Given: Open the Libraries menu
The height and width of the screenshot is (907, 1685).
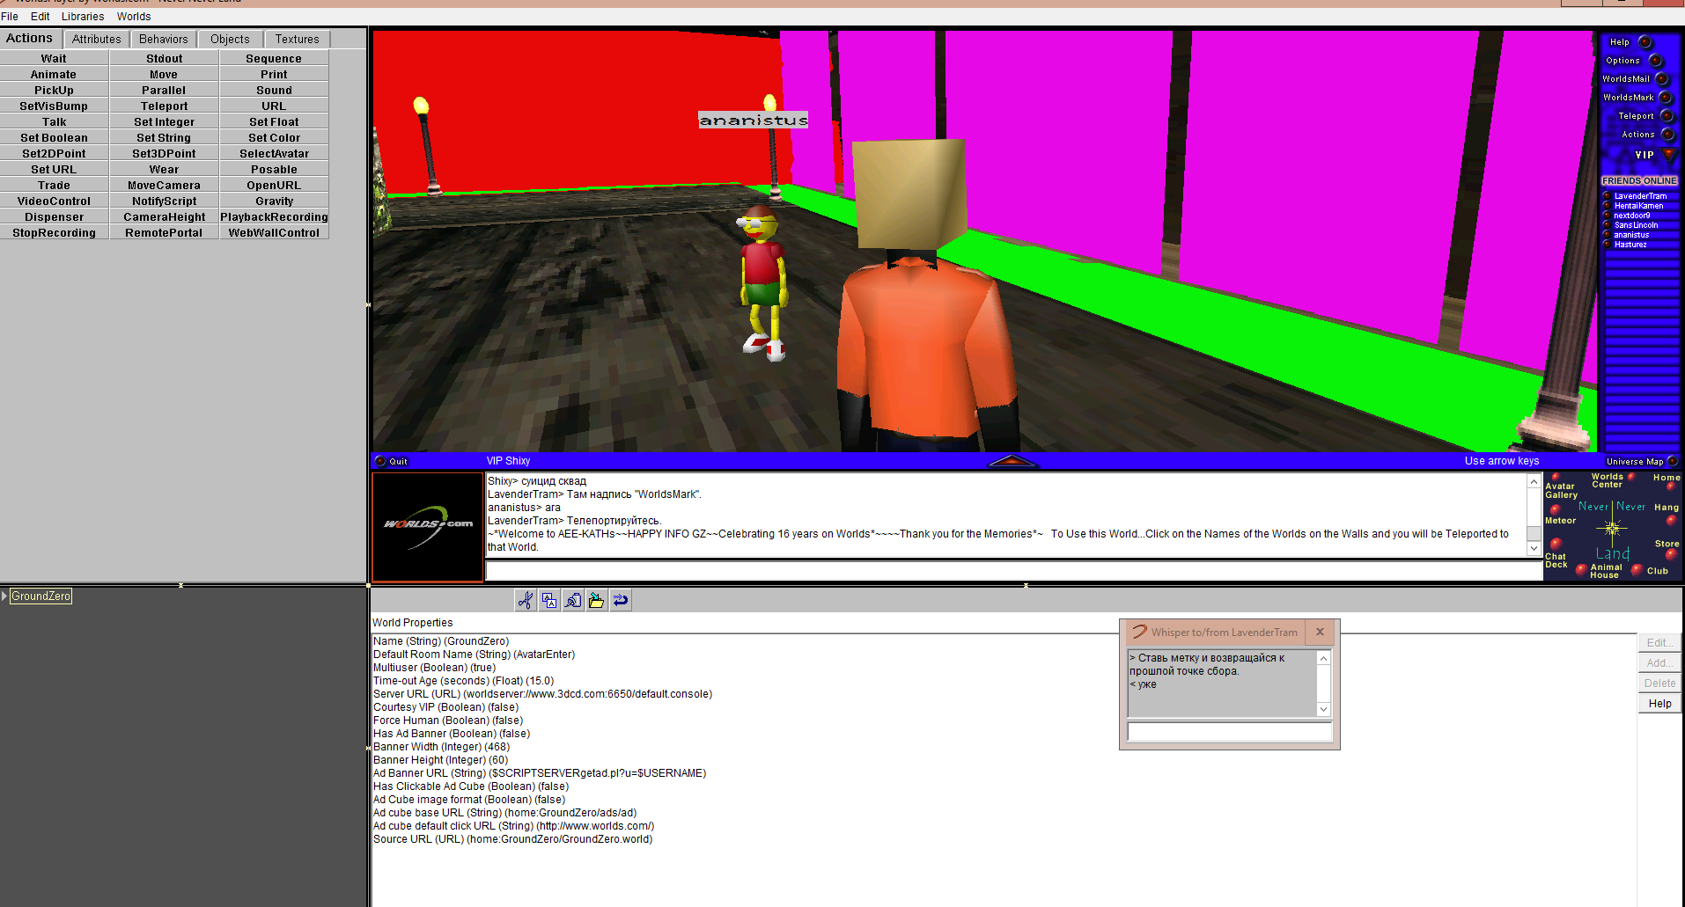Looking at the screenshot, I should point(83,16).
